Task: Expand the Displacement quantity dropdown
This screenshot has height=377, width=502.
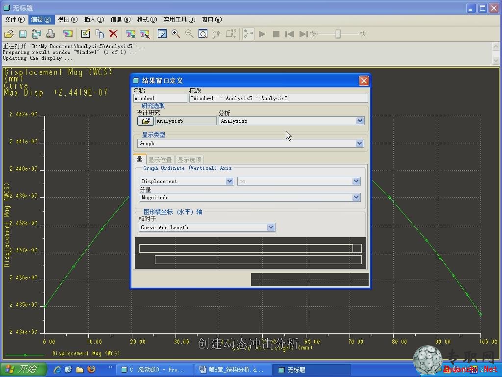Action: 229,181
